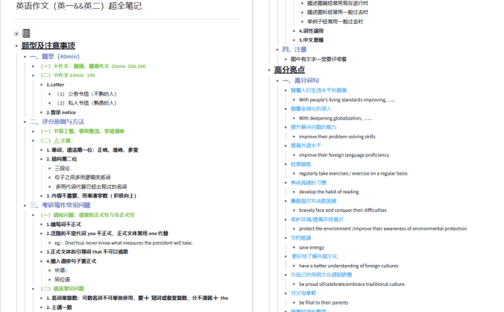Viewport: 504px width, 312px height.
Task: Select 'bravely face and conquer their difficulties'
Action: tap(343, 210)
